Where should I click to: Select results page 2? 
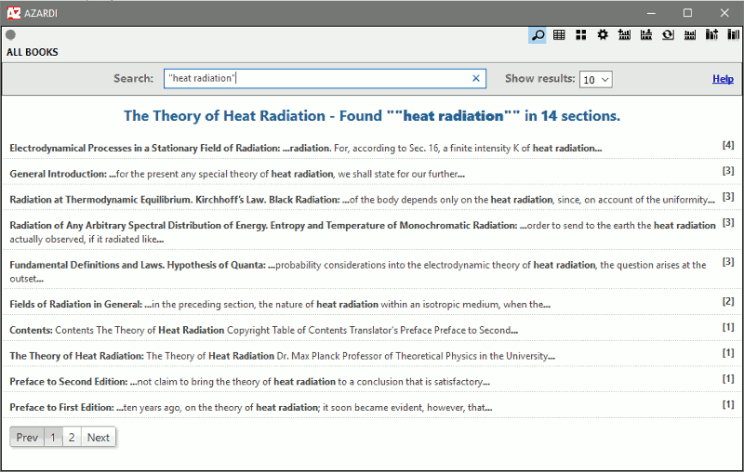[x=72, y=438]
